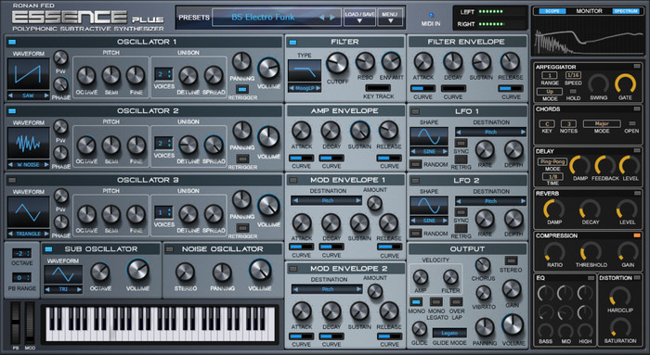The width and height of the screenshot is (650, 355).
Task: Toggle the Stereo button in Output
Action: pos(511,260)
